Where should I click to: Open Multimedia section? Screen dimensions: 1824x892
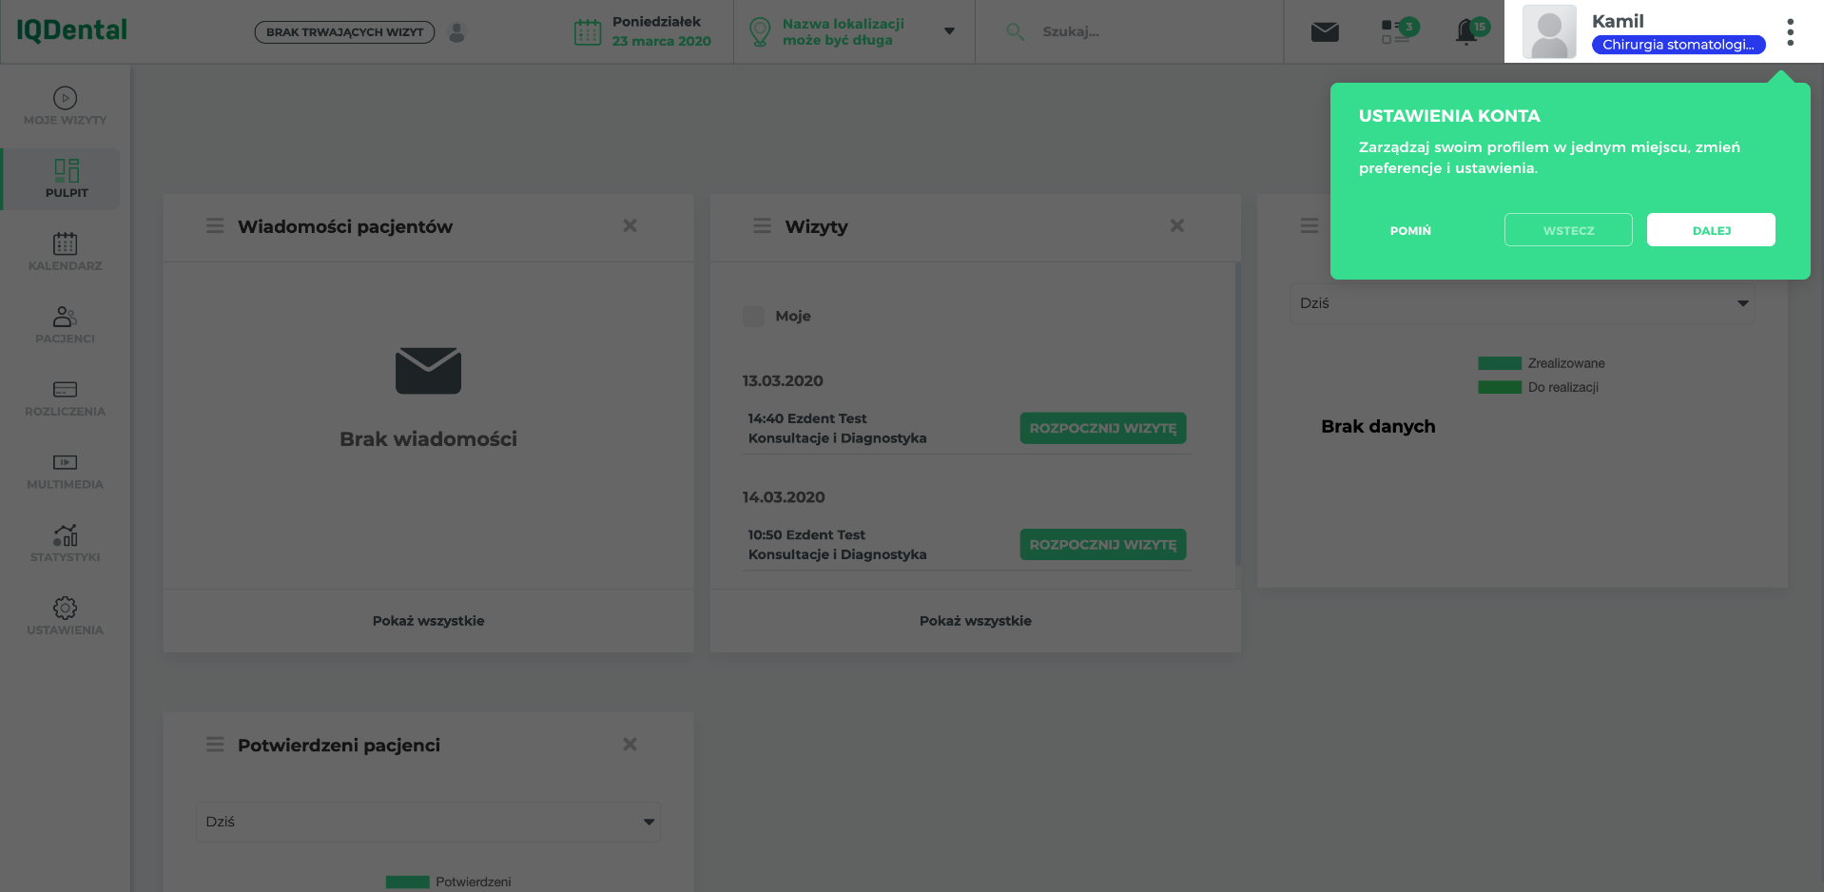click(x=65, y=471)
